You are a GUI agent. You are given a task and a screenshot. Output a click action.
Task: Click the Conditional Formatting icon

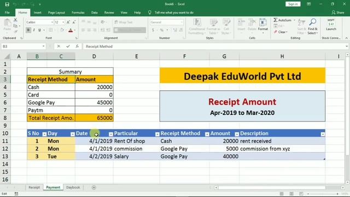(197, 22)
